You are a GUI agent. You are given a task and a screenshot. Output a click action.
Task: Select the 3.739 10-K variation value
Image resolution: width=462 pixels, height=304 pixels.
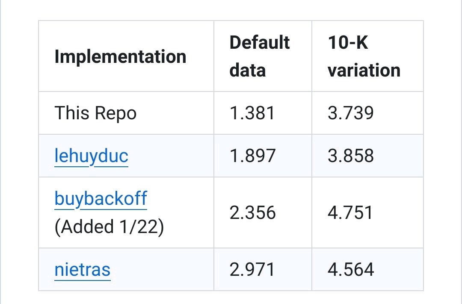point(351,113)
